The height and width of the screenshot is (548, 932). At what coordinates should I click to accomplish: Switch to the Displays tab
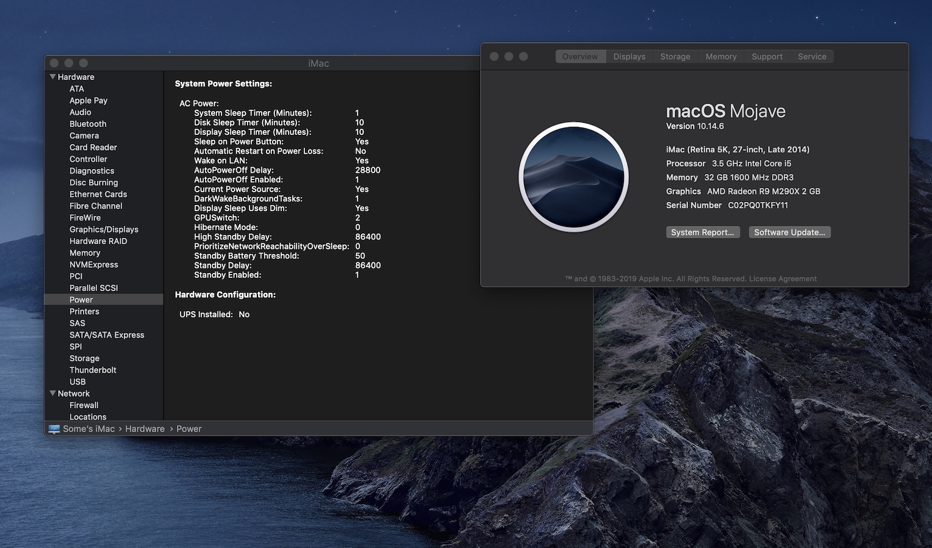629,57
